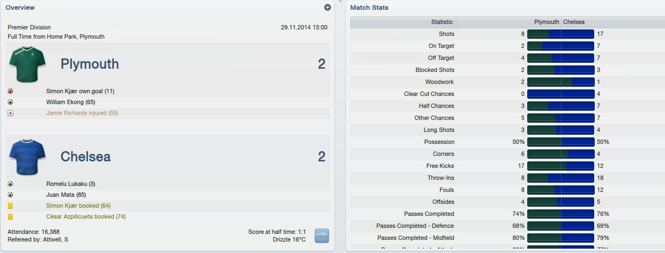Open the Overview panel dropdown arrow

327,8
